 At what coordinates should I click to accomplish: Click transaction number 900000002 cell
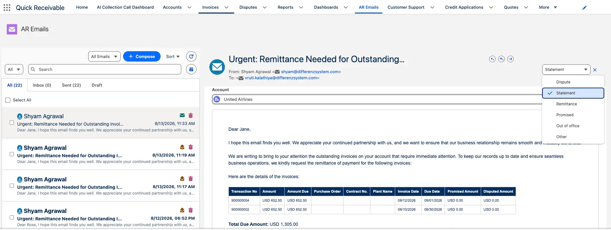[x=244, y=209]
